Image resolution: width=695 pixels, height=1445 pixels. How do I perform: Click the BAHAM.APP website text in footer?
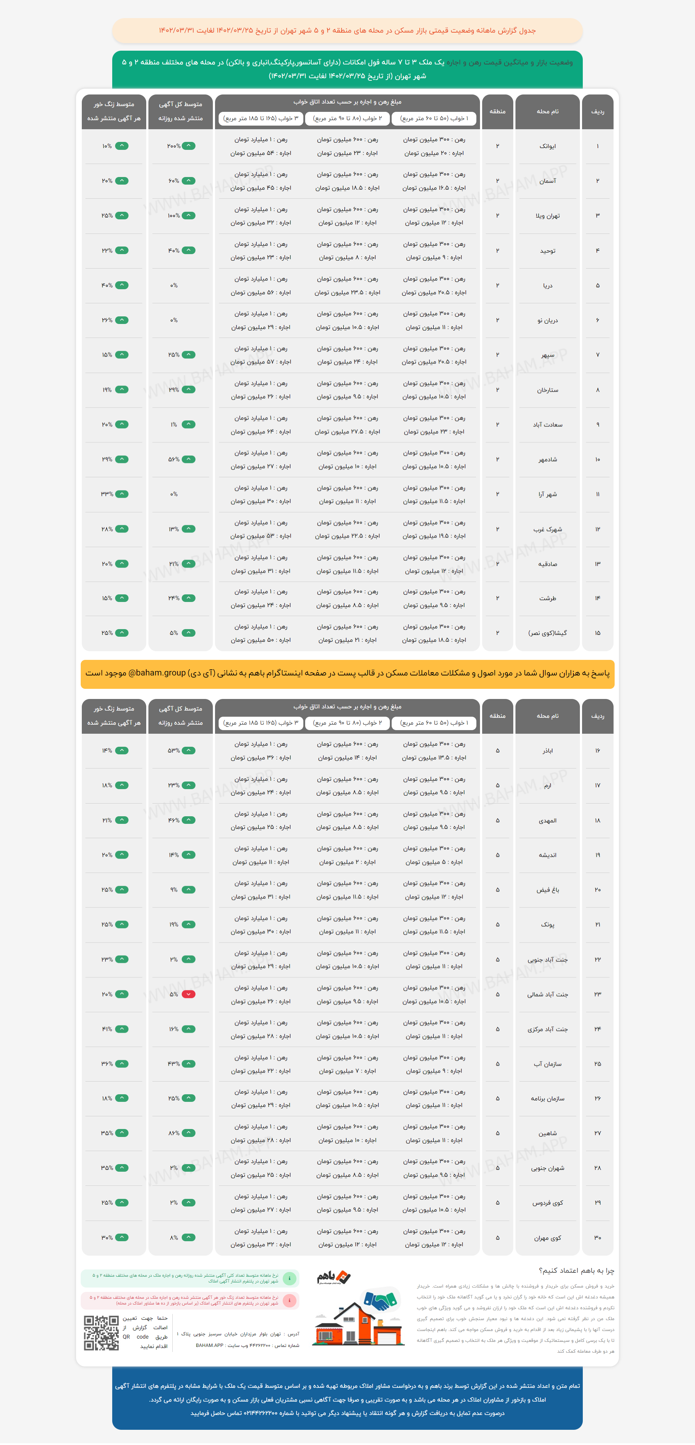coord(209,1345)
